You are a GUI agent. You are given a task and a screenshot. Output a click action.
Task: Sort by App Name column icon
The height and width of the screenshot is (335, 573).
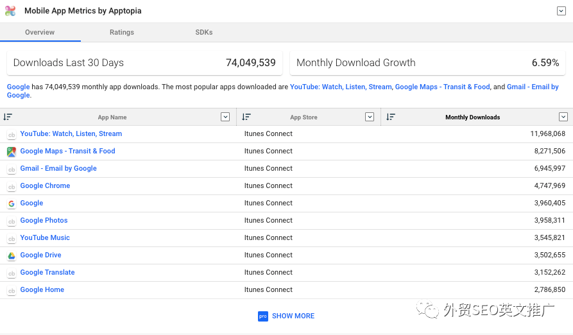[x=8, y=117]
